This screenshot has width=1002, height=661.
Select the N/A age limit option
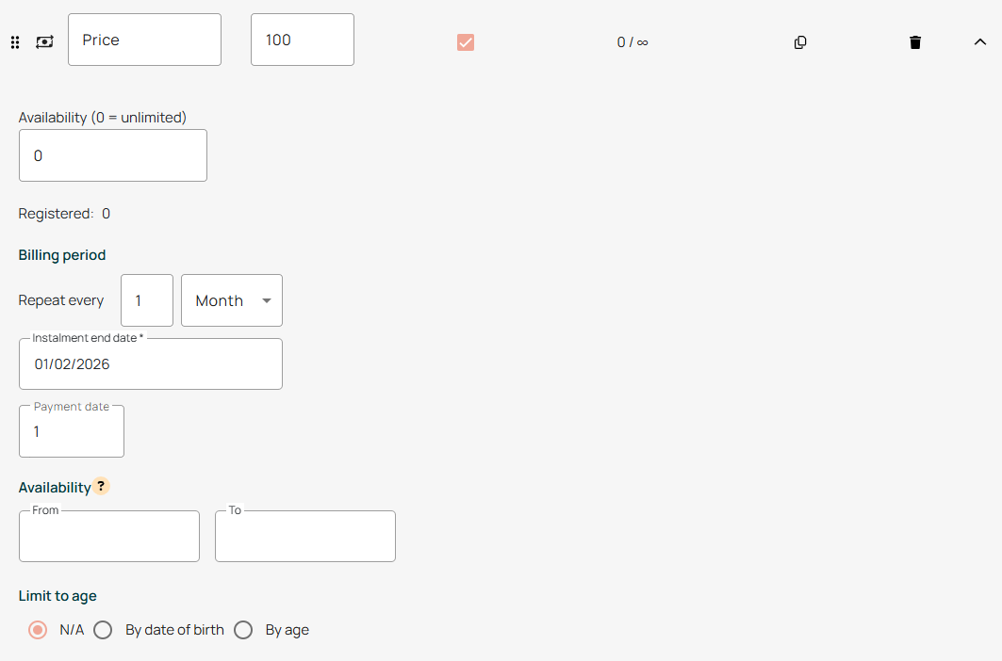38,630
